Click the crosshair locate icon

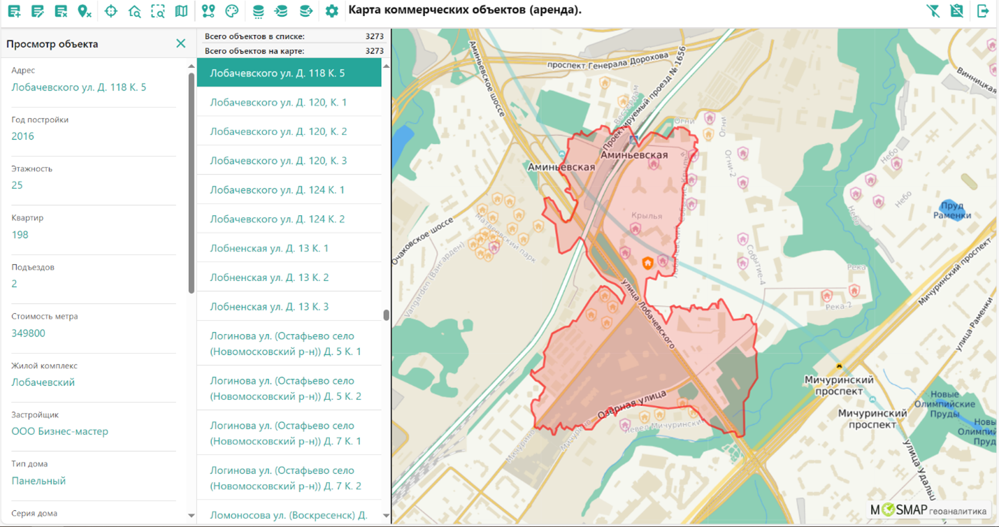click(110, 11)
